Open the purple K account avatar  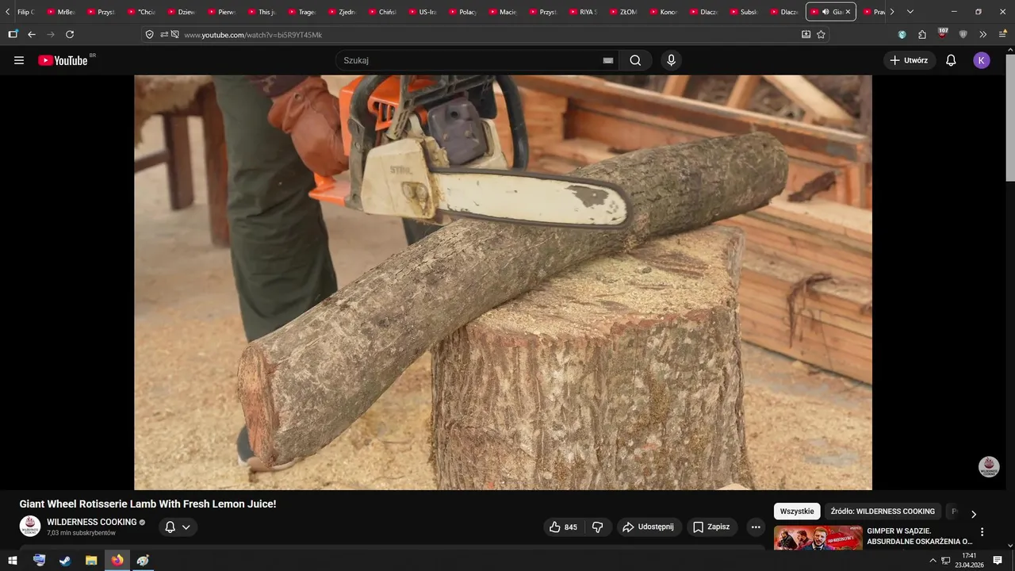tap(982, 60)
